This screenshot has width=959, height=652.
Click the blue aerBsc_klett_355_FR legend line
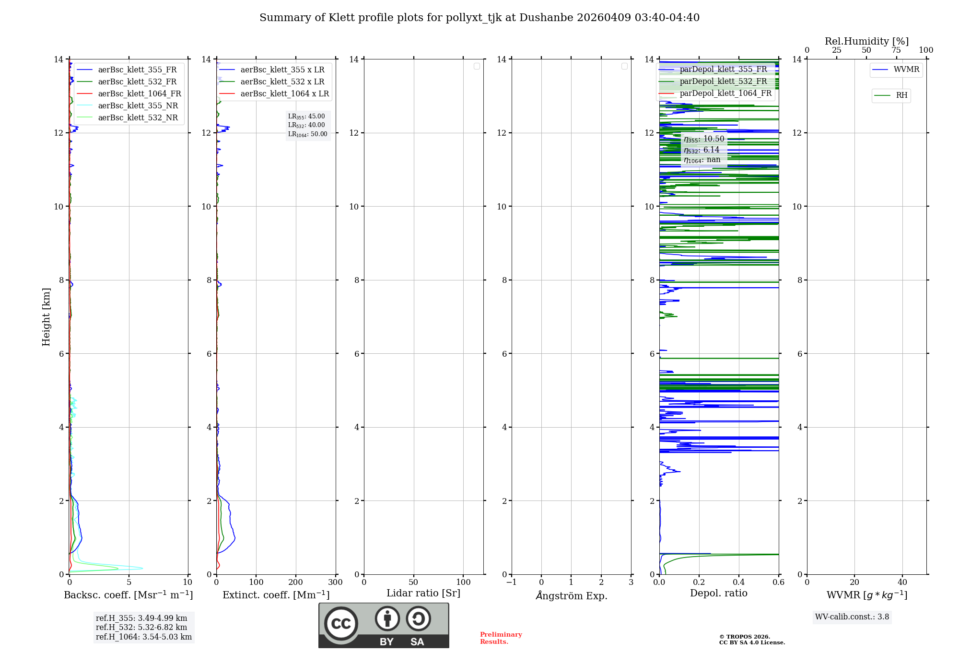coord(84,70)
